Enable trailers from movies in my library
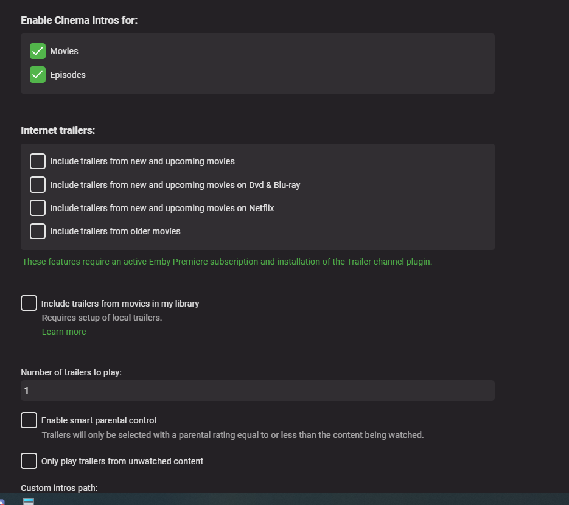Image resolution: width=569 pixels, height=505 pixels. click(x=29, y=303)
